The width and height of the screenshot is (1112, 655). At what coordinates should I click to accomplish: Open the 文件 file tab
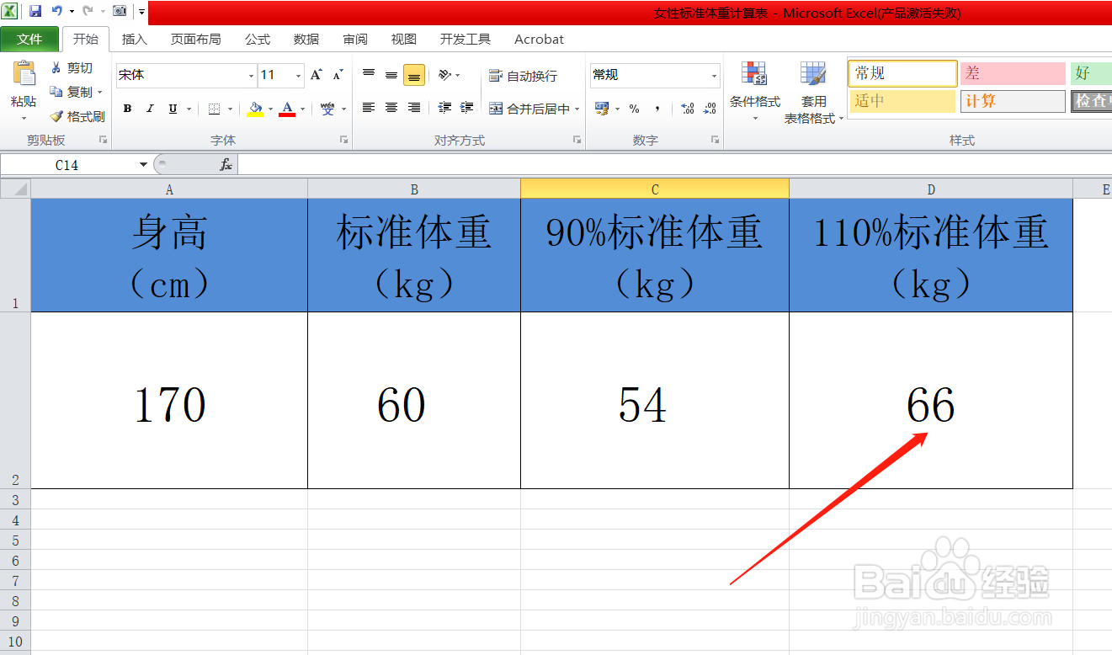pos(29,39)
